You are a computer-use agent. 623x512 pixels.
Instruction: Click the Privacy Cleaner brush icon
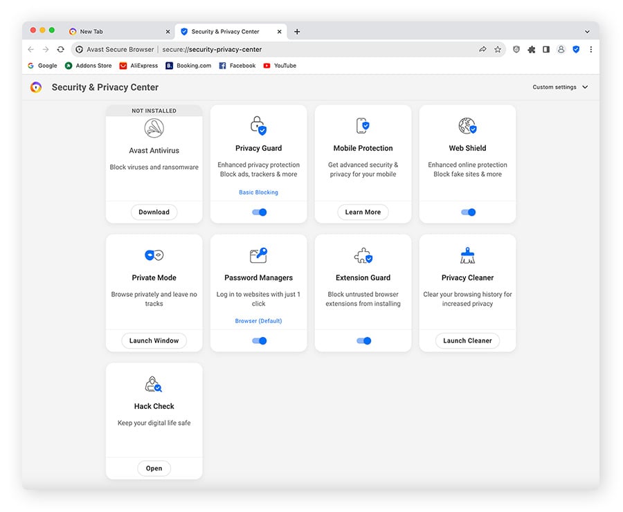tap(467, 255)
